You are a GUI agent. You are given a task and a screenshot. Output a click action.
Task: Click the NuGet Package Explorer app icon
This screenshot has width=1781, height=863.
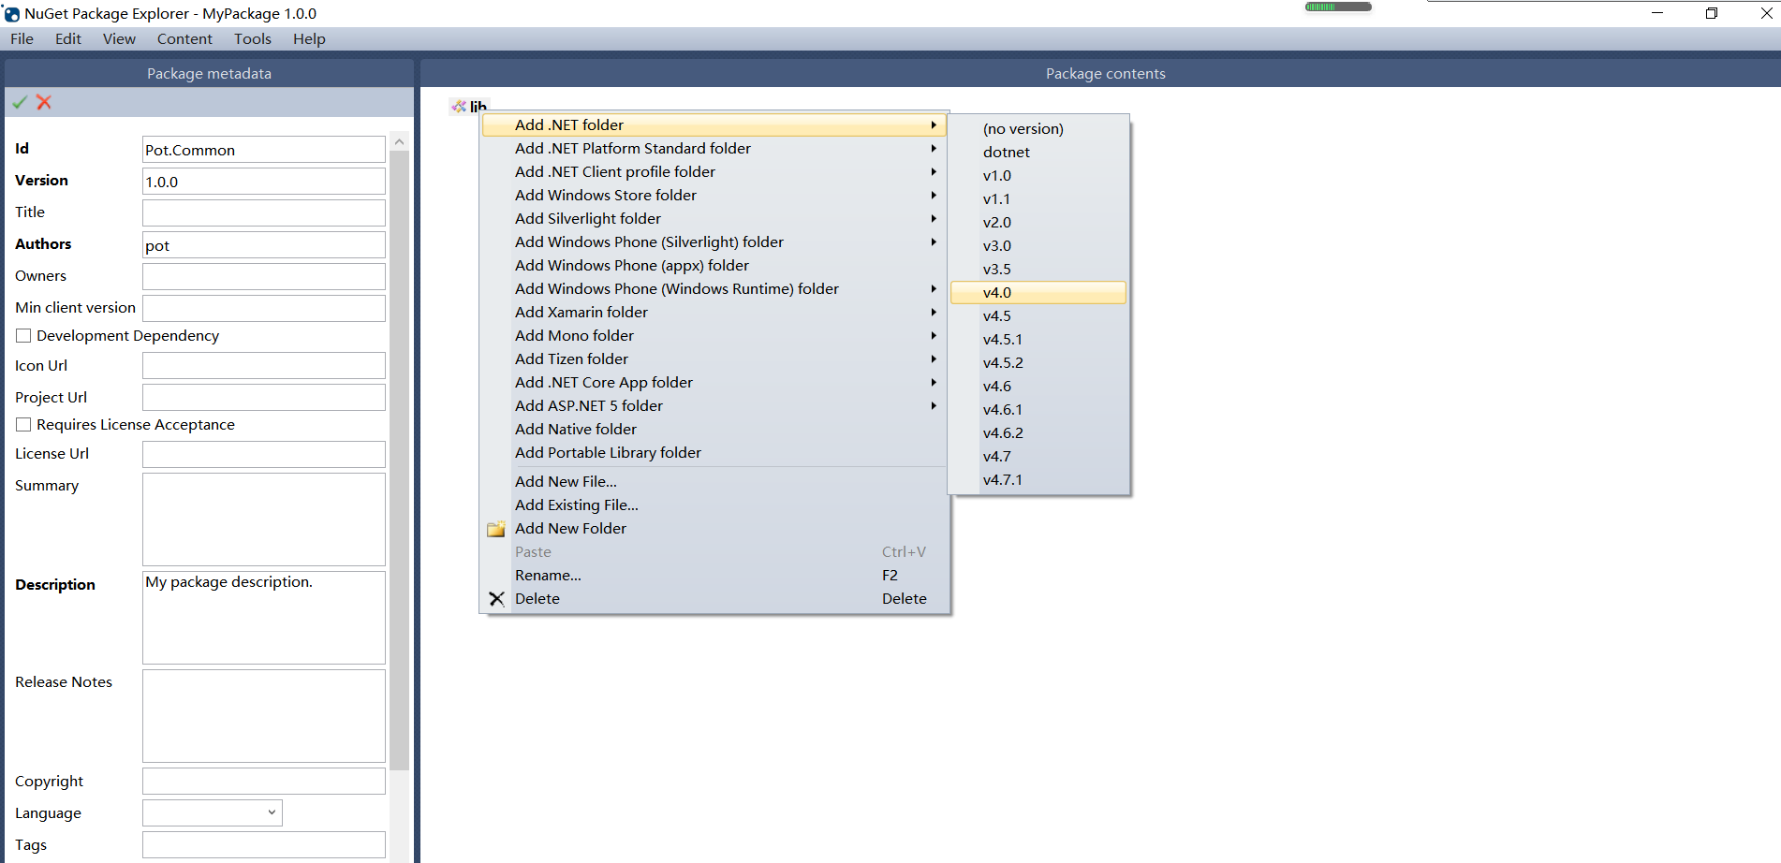point(12,14)
